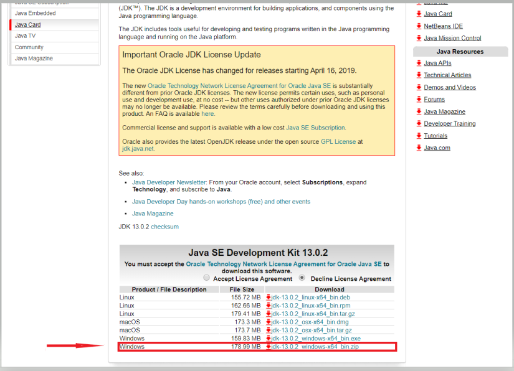The image size is (514, 371).
Task: Open Forums resource link
Action: click(434, 99)
